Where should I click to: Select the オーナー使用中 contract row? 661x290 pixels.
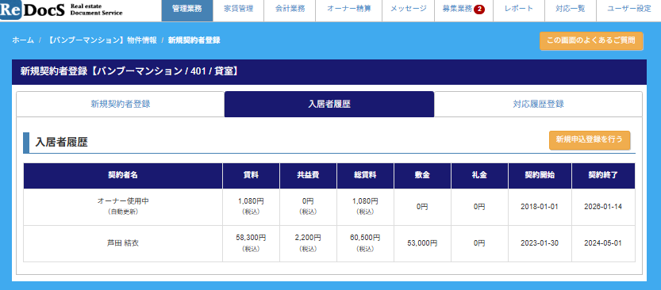coord(329,207)
